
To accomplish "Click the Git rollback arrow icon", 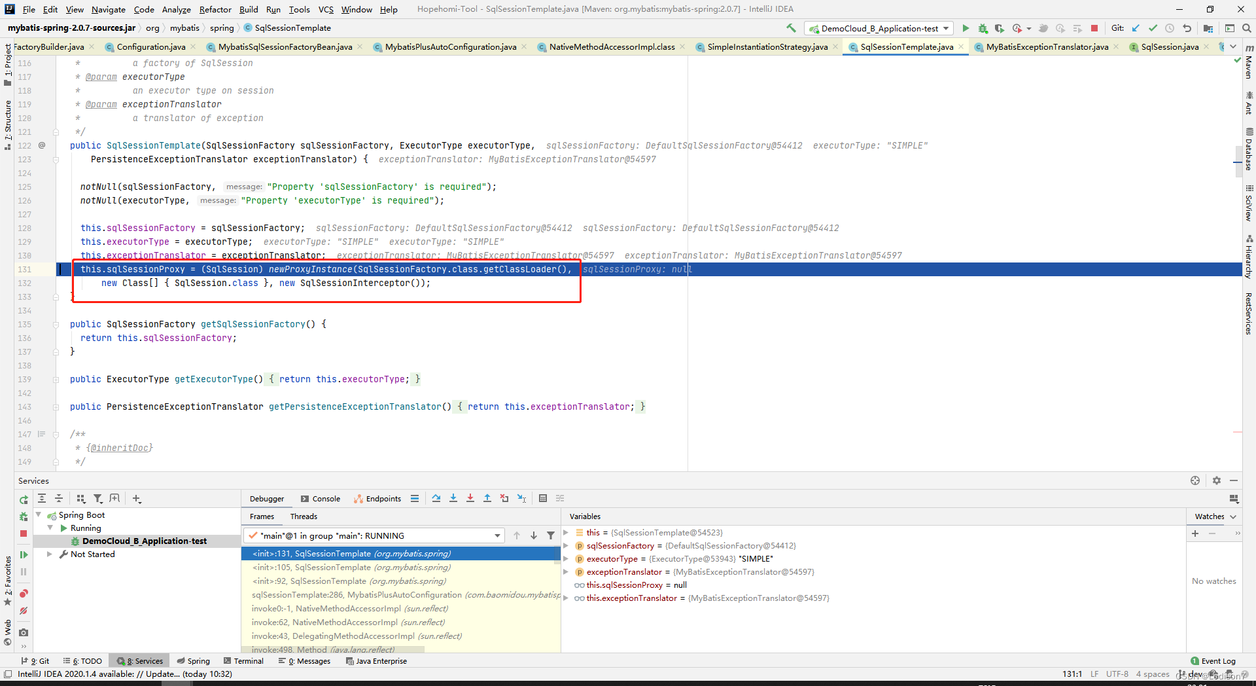I will pos(1187,28).
